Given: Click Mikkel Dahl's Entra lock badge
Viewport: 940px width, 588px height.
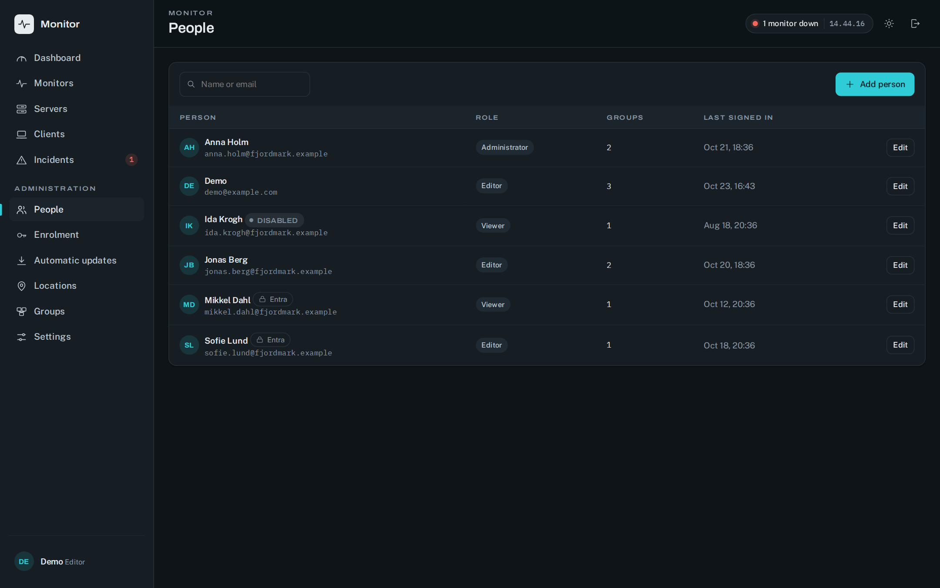Looking at the screenshot, I should [x=273, y=299].
